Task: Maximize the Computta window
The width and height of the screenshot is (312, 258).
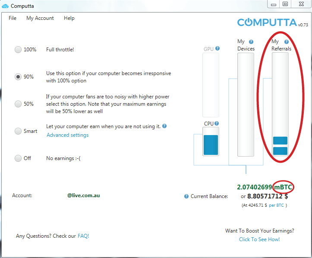Action: (x=285, y=4)
